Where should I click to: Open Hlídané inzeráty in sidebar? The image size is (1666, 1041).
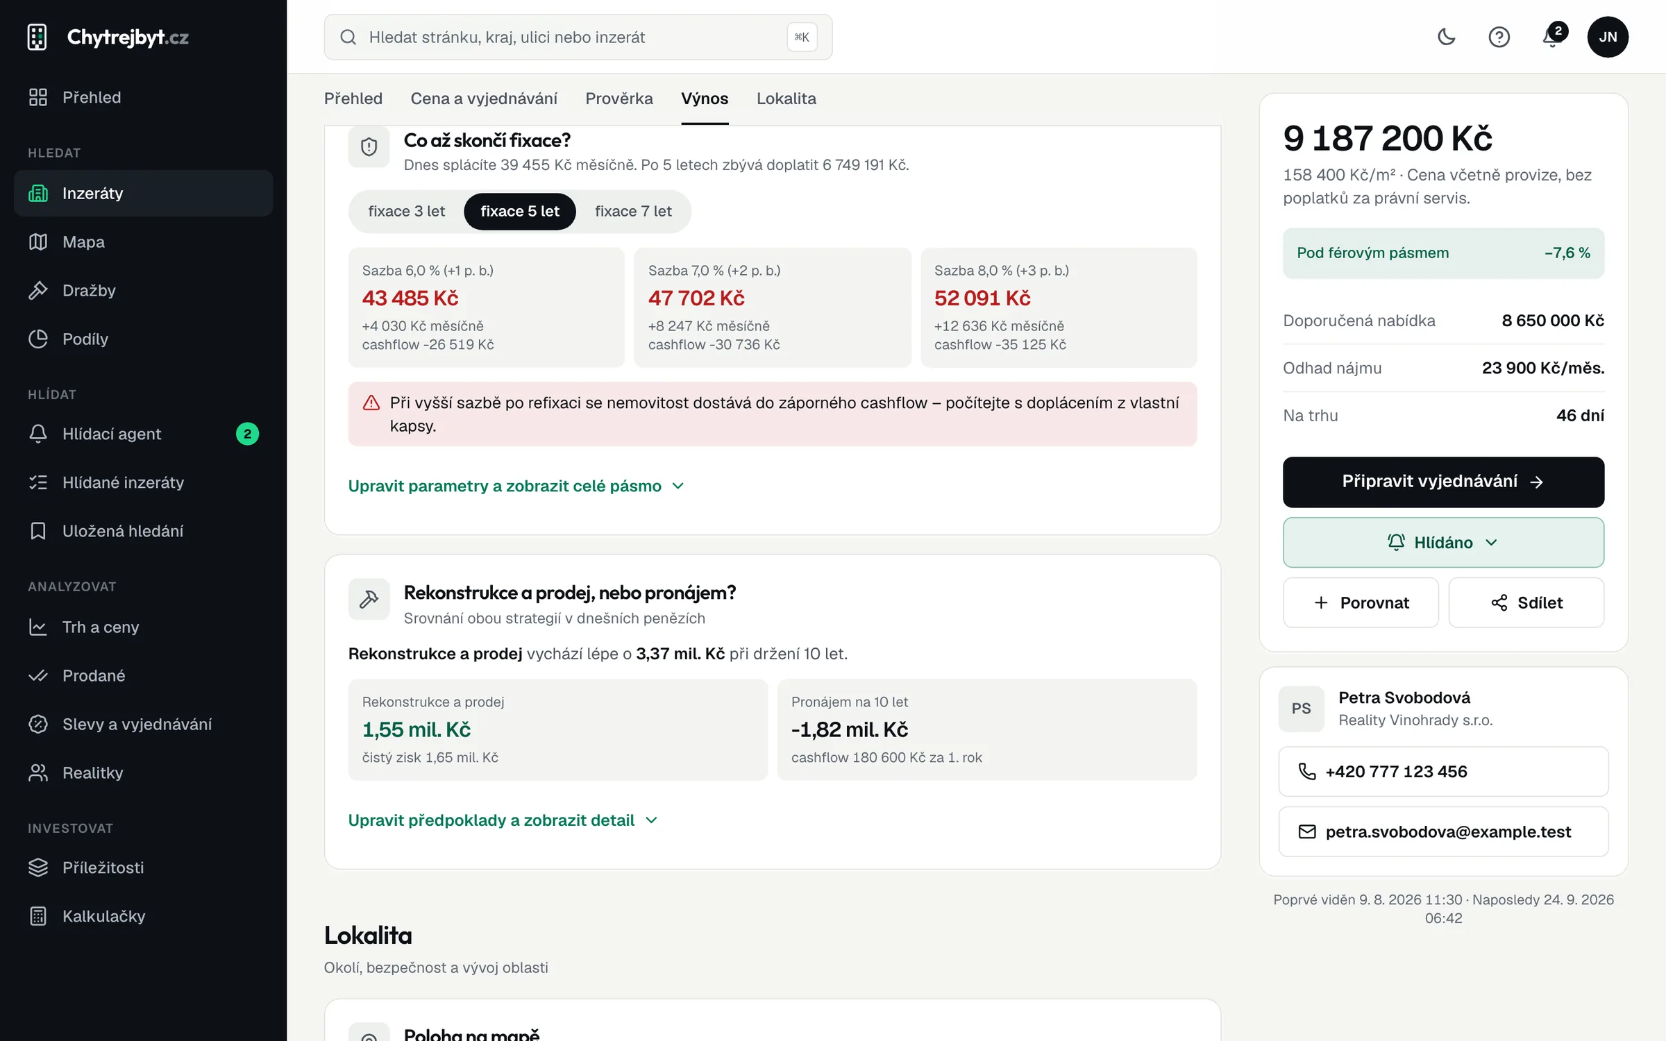tap(144, 482)
